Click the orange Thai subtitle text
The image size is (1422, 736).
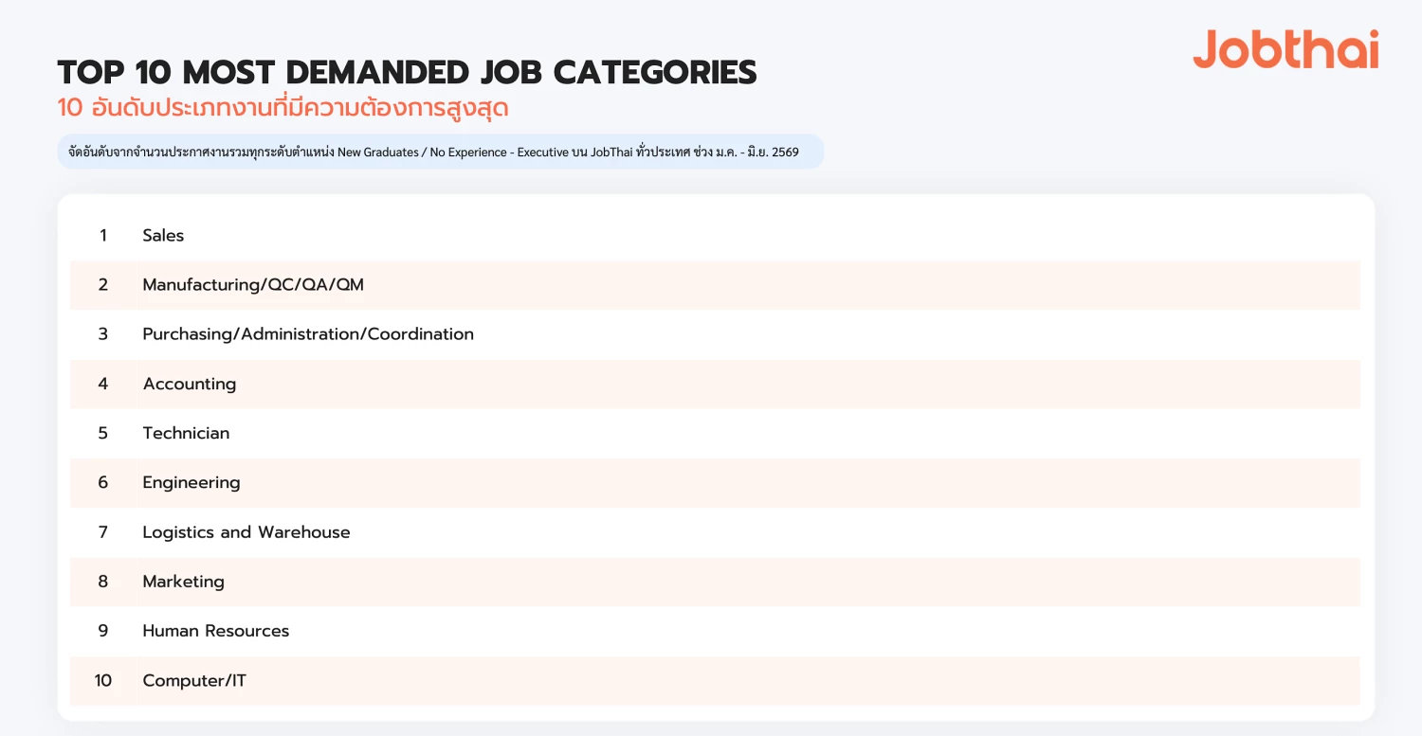[x=283, y=107]
